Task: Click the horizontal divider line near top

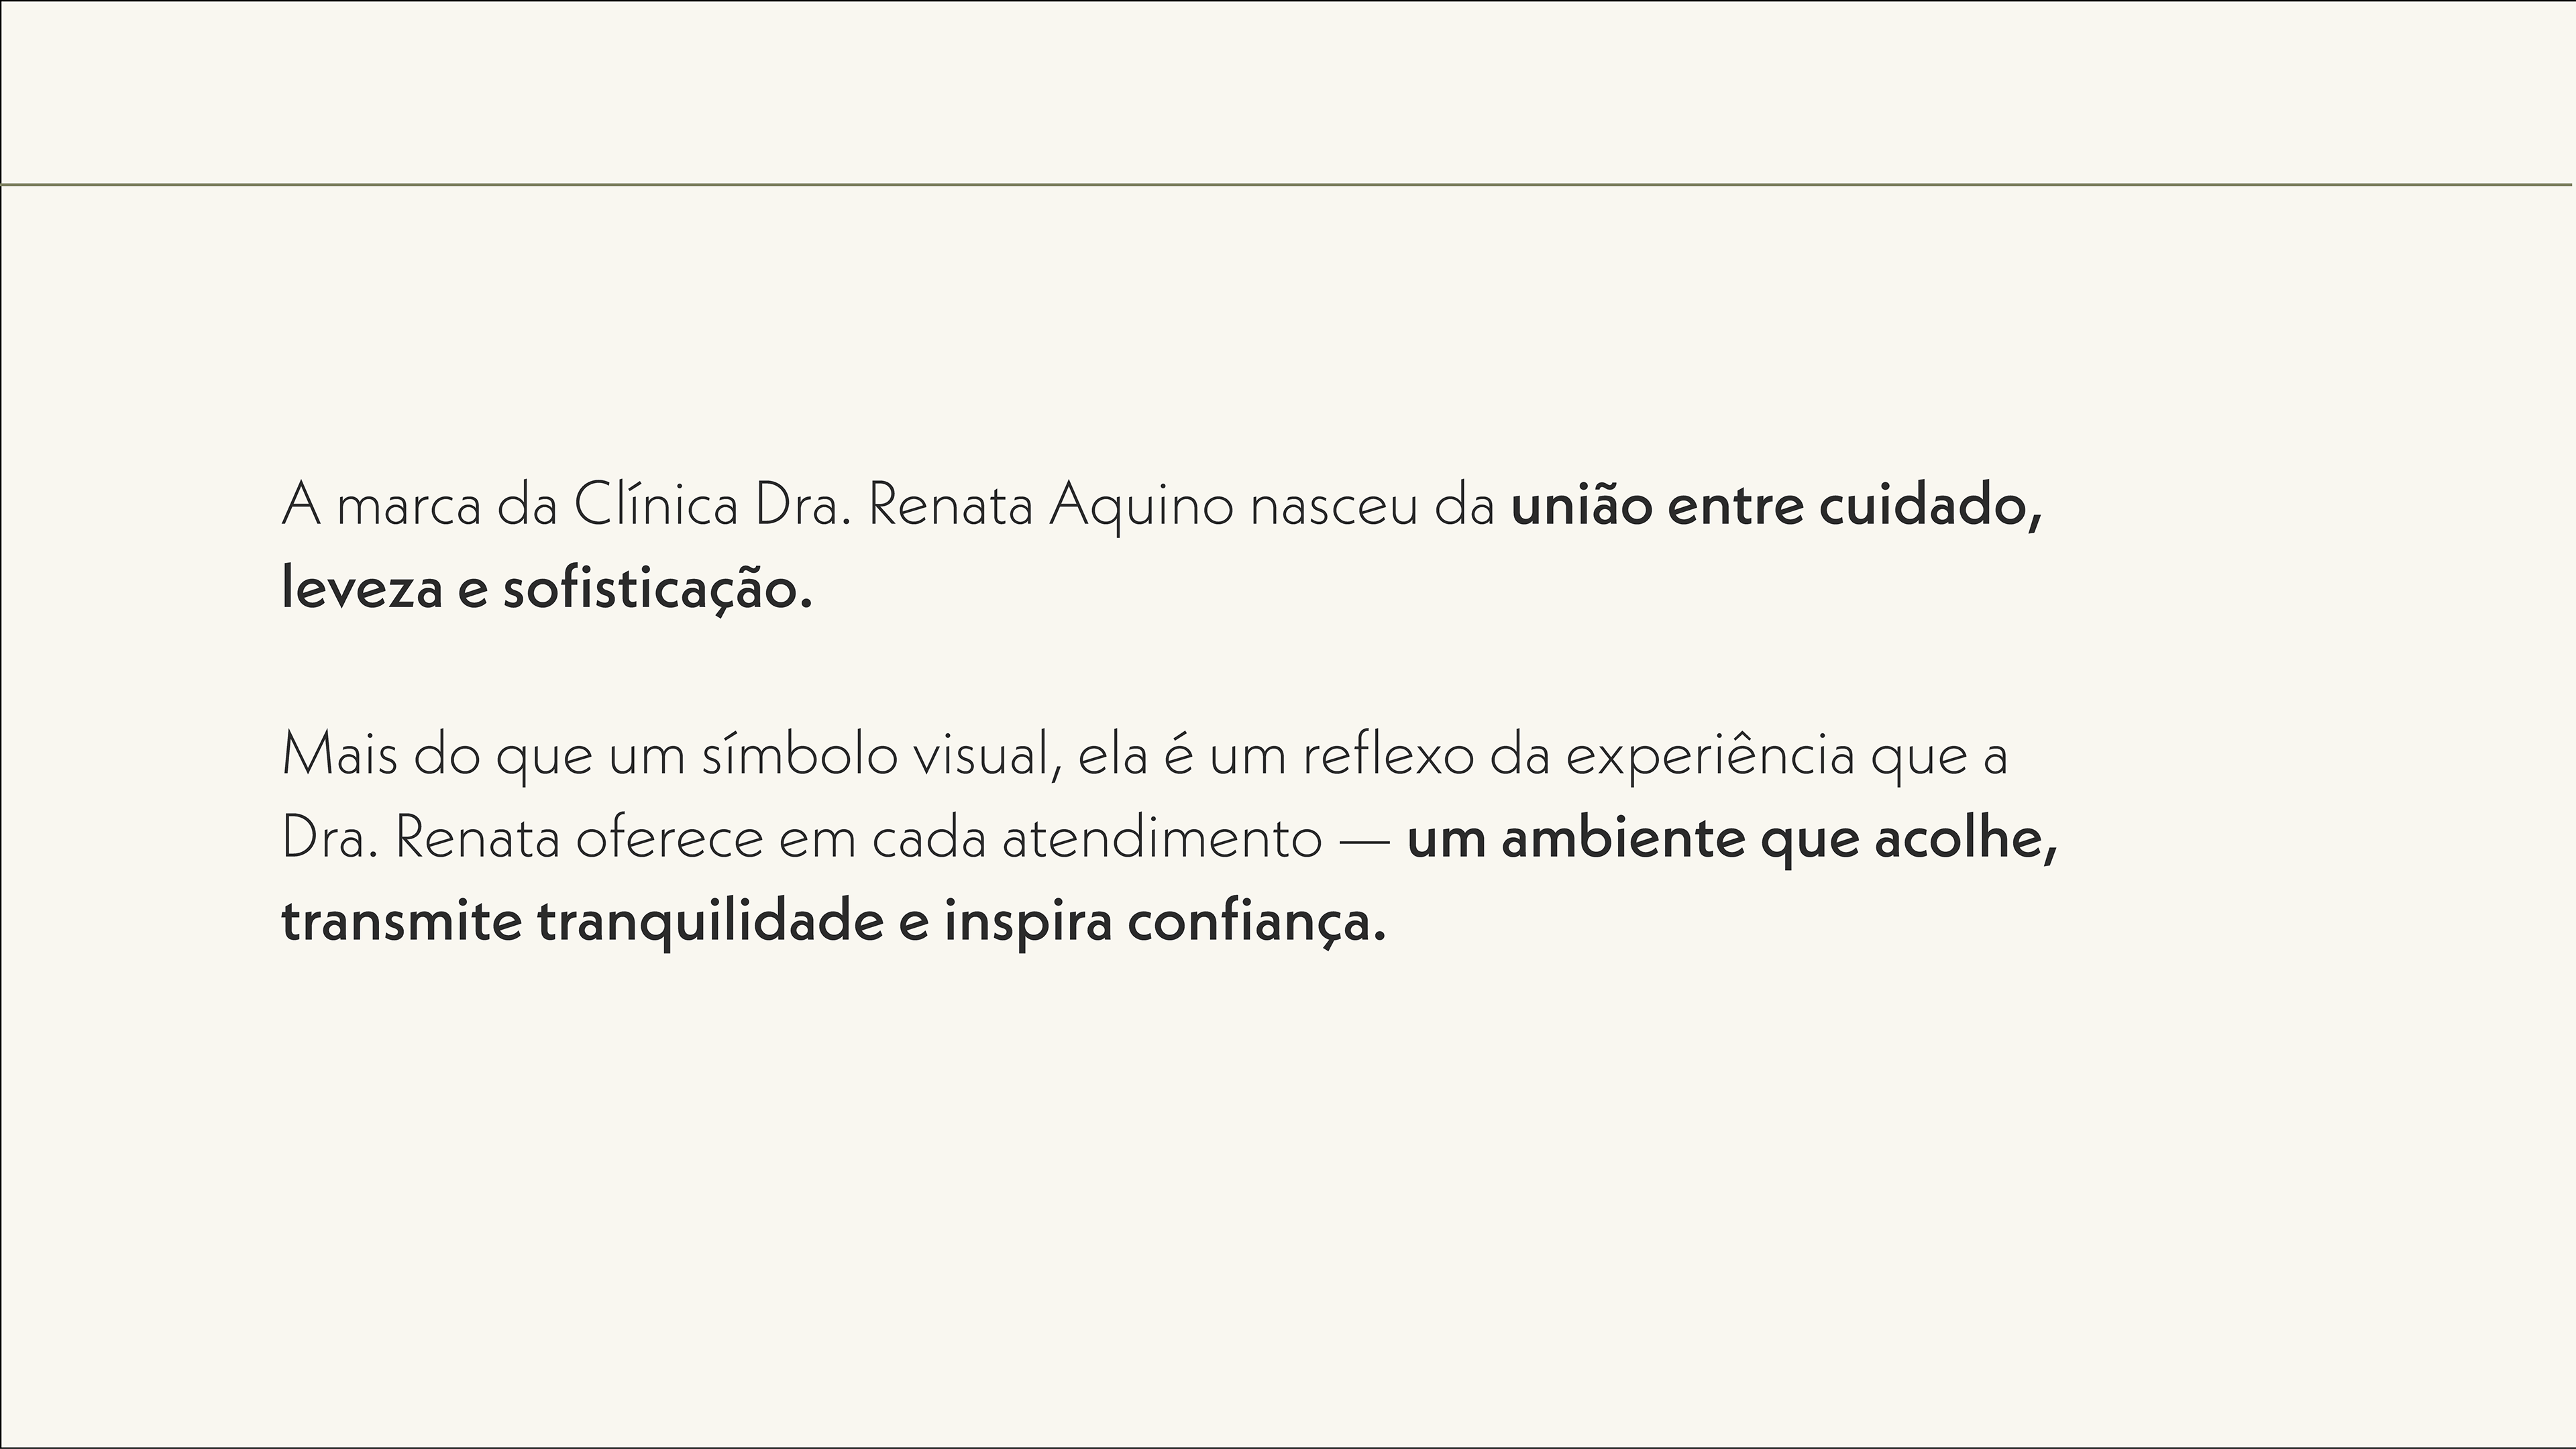Action: (x=1287, y=184)
